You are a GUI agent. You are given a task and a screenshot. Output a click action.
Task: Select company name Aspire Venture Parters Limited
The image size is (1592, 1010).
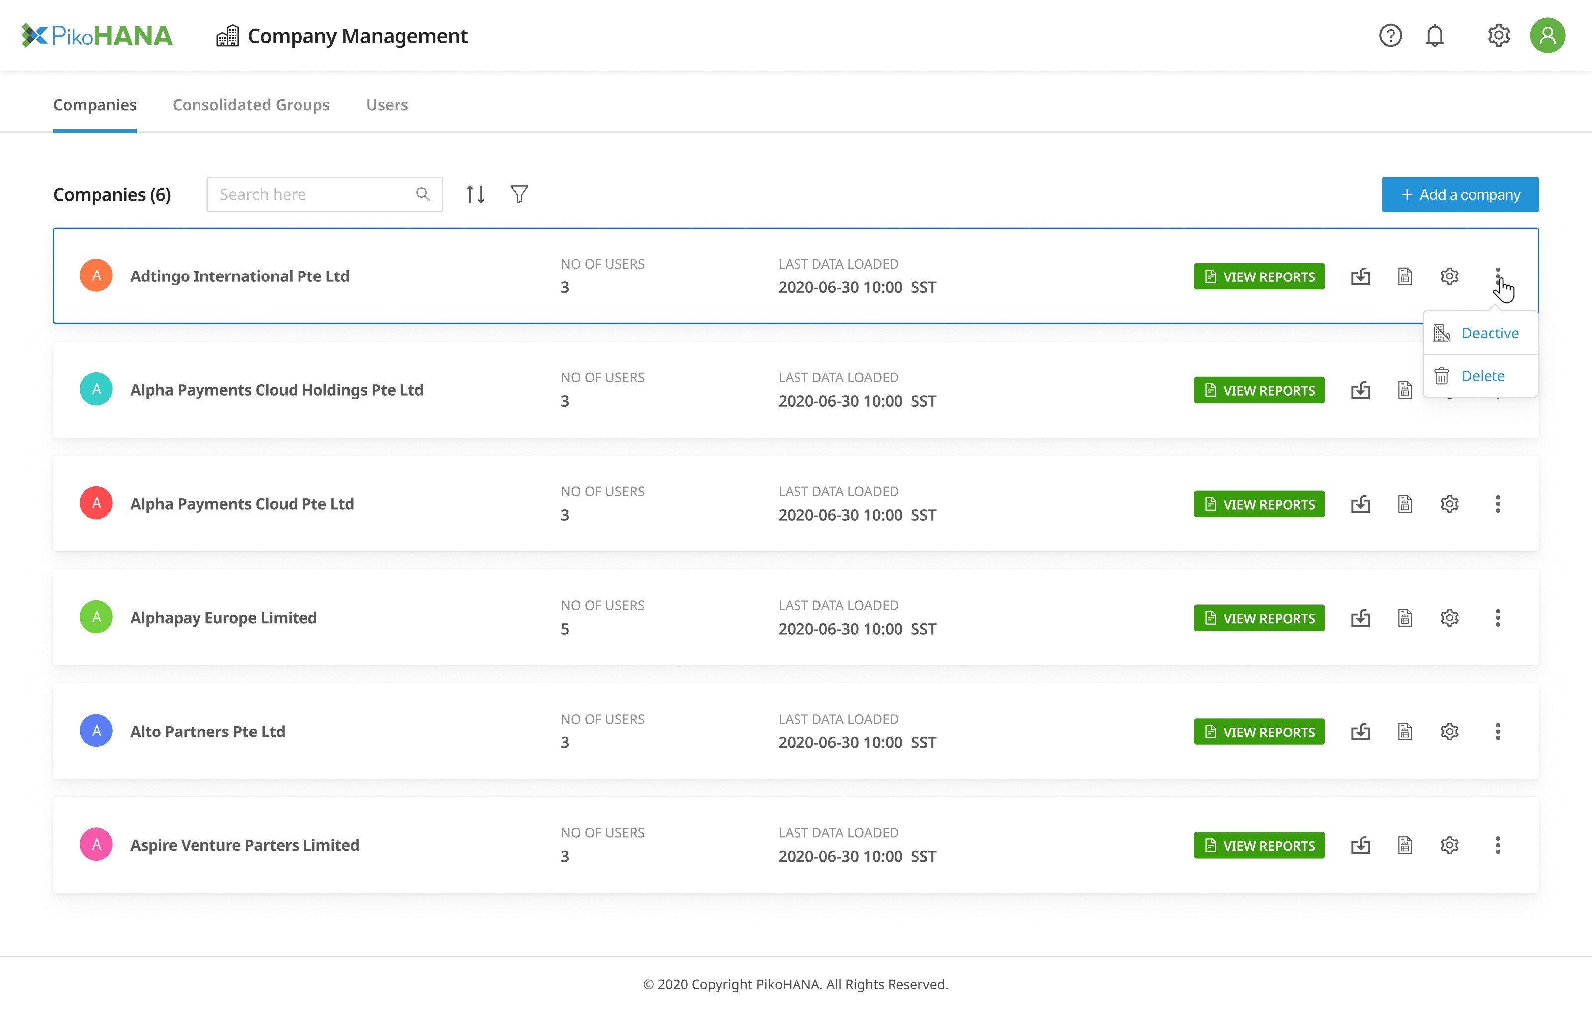click(x=245, y=845)
